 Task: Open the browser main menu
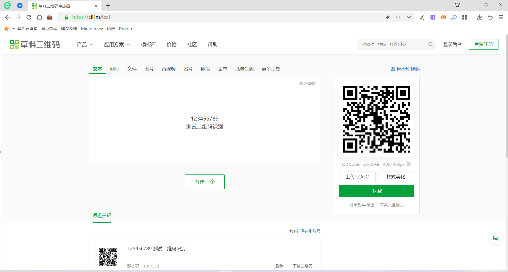(501, 17)
